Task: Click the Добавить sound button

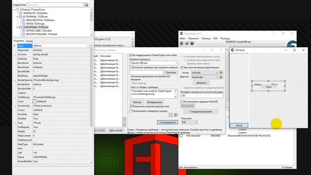Action: (201, 83)
